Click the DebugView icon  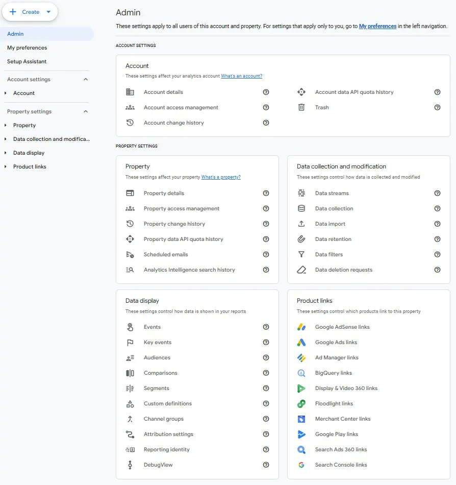click(130, 465)
